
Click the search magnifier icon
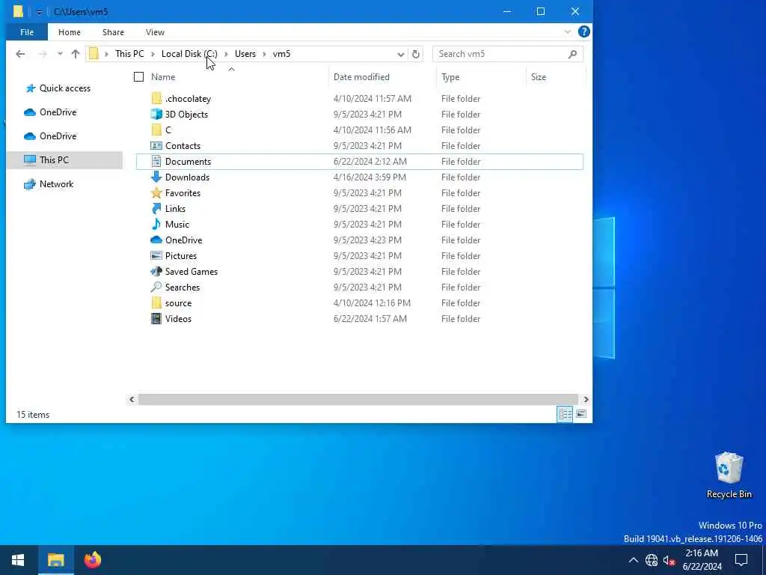click(x=572, y=54)
